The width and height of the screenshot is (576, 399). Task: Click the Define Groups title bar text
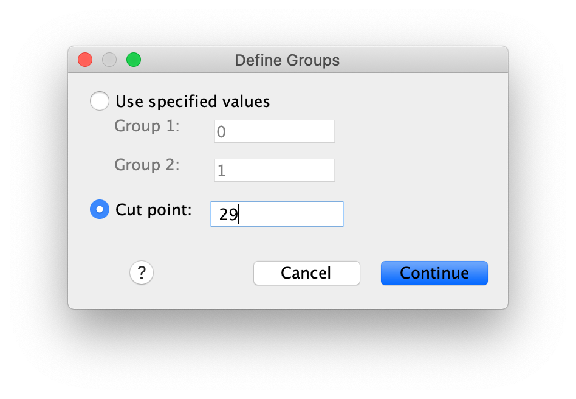287,60
